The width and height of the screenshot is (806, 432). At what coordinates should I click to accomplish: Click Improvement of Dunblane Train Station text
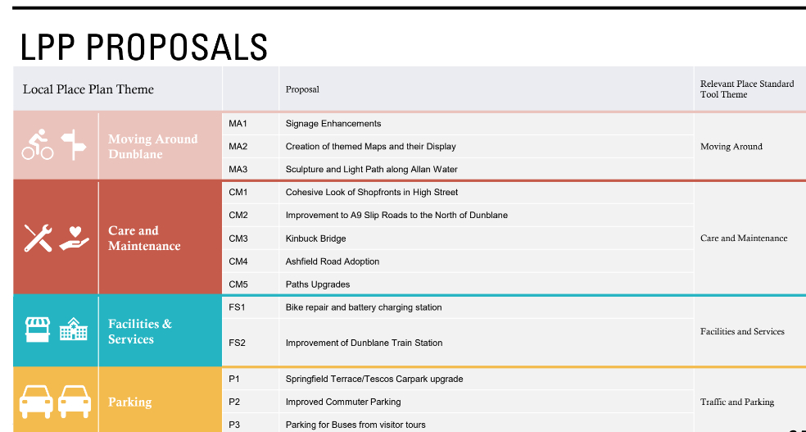pos(364,343)
